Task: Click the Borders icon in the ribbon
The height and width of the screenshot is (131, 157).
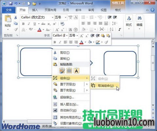Action: tap(92, 29)
